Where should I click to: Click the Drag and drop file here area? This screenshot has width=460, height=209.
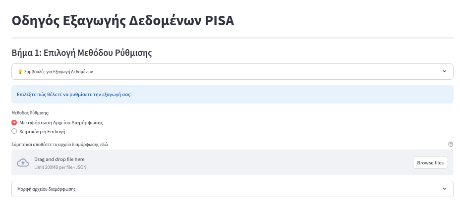coord(232,162)
